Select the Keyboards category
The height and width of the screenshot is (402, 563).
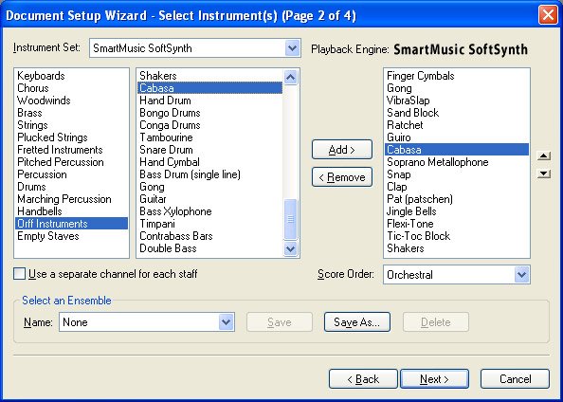pos(71,76)
